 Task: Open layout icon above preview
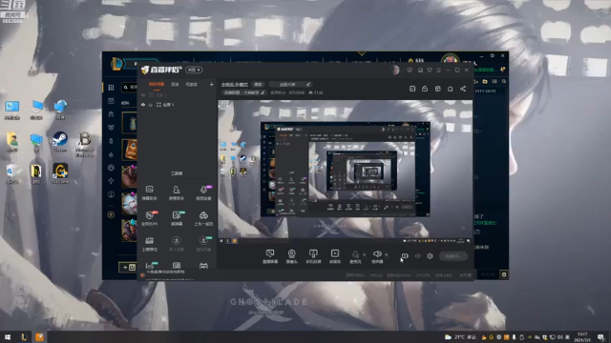pos(437,89)
